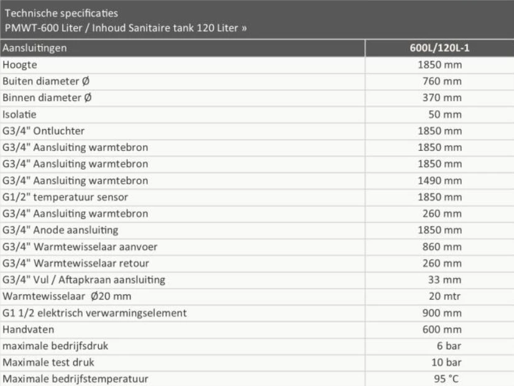514x386 pixels.
Task: Select the 20 mtr Warmtewisselaar value
Action: tap(446, 297)
